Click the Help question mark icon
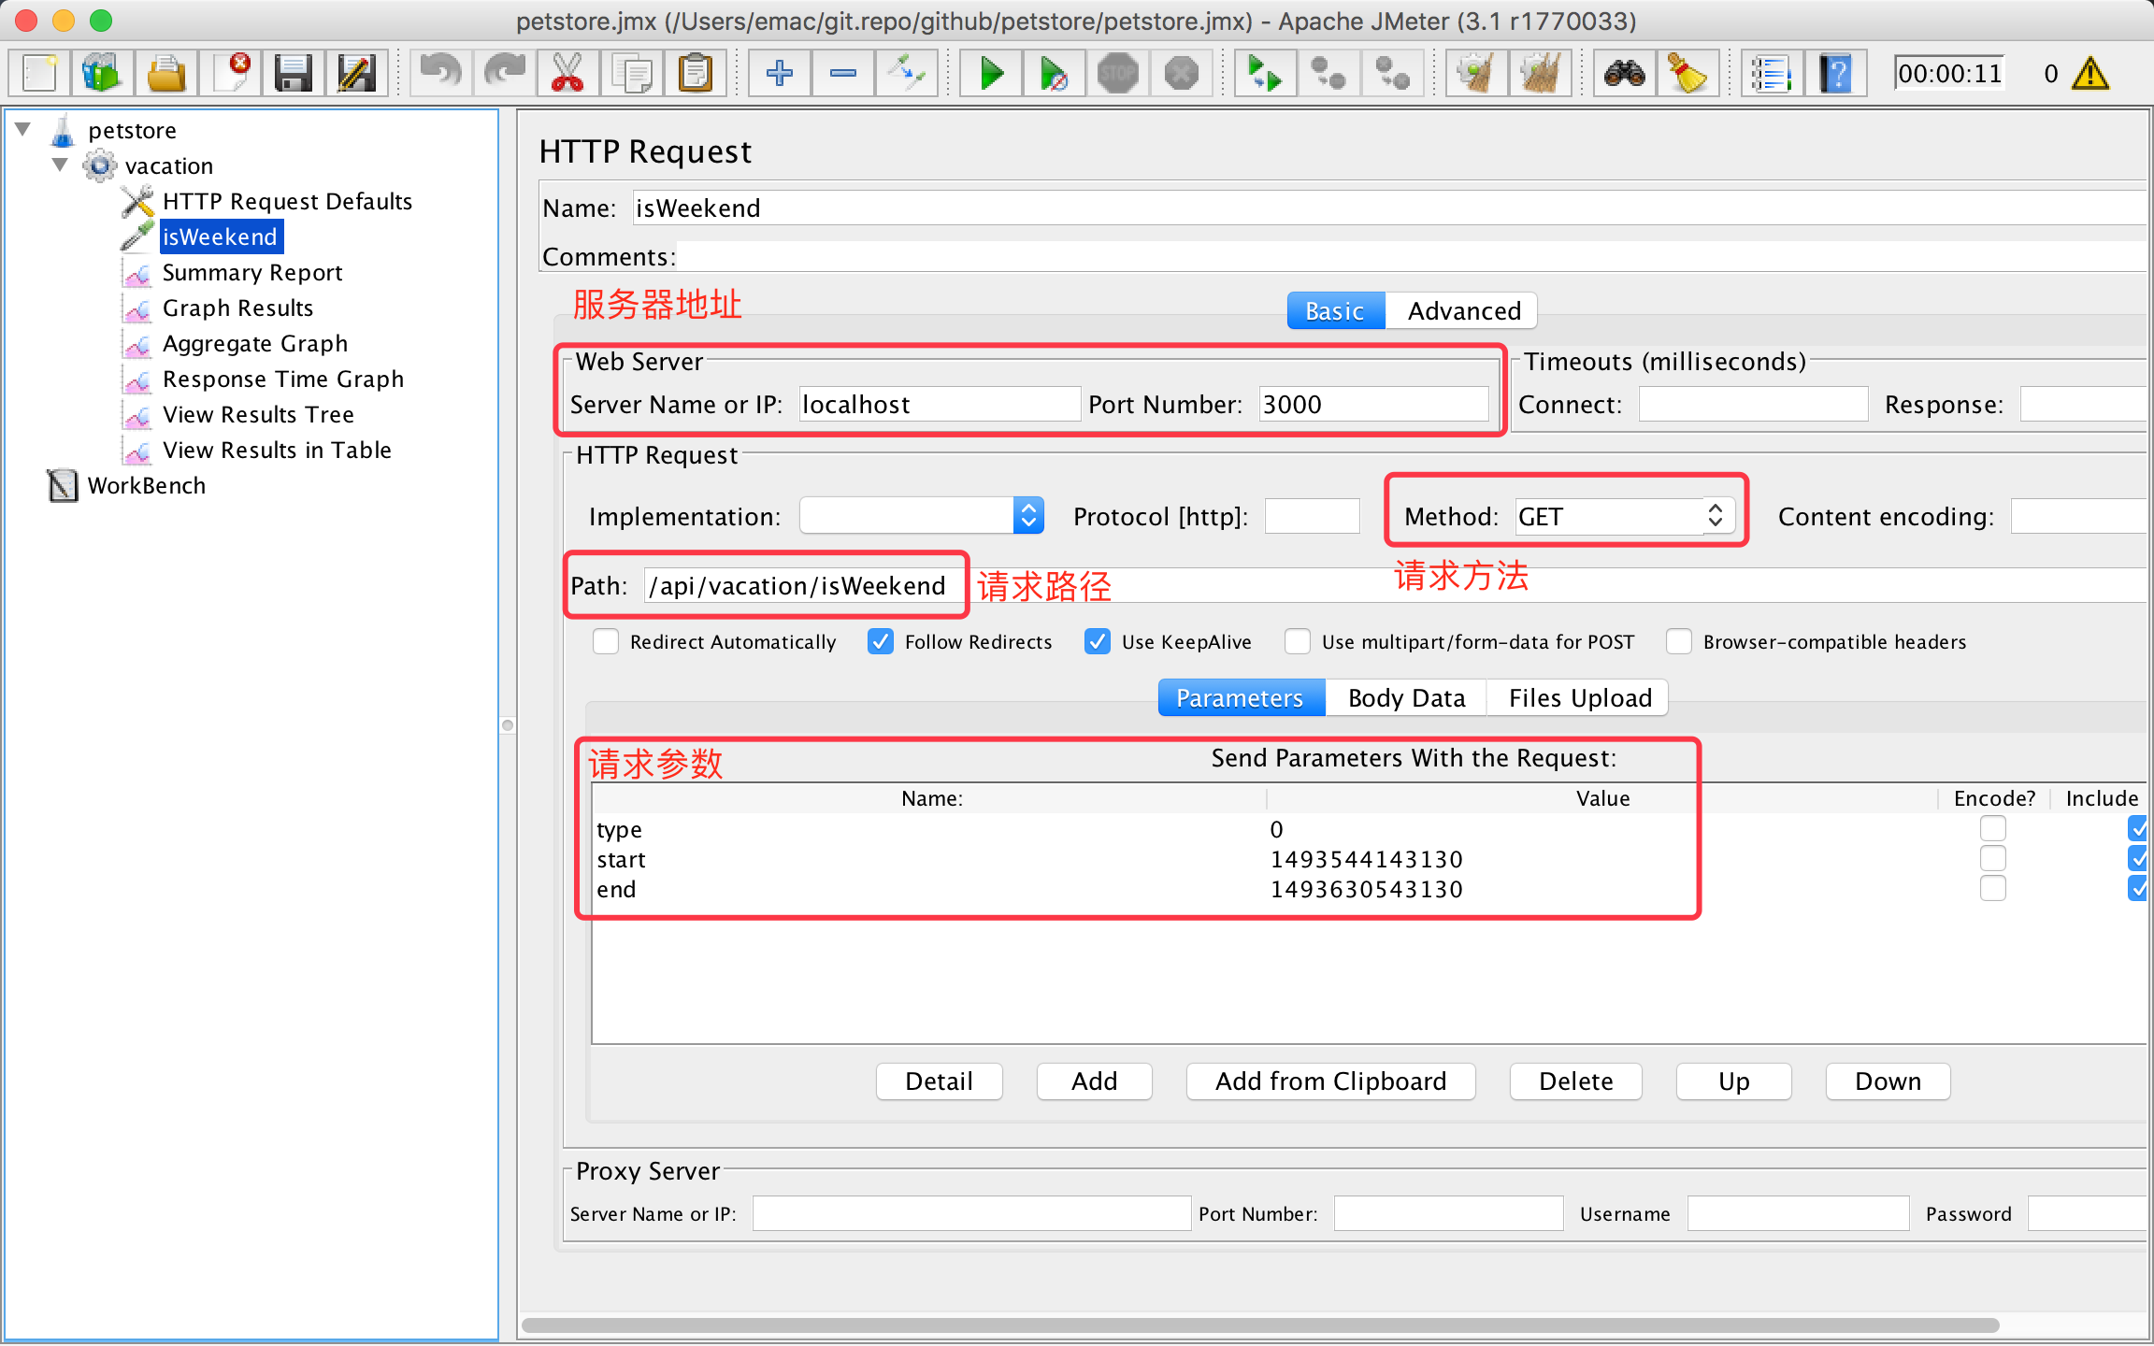2154x1346 pixels. [1835, 73]
